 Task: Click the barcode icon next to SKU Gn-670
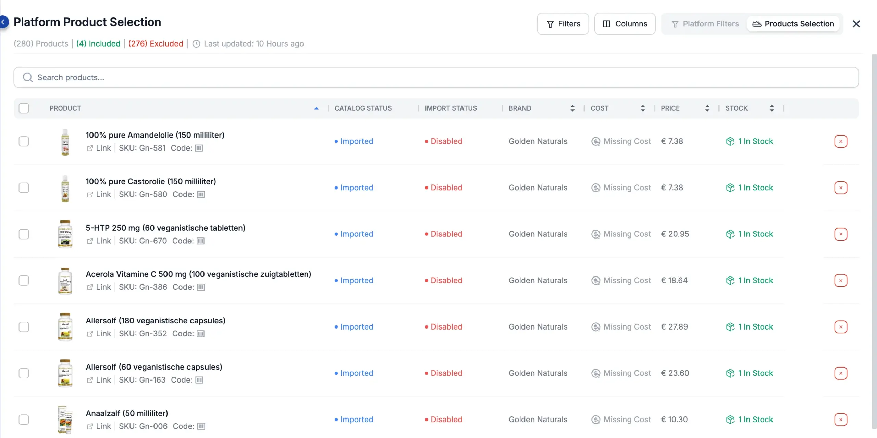coord(201,241)
